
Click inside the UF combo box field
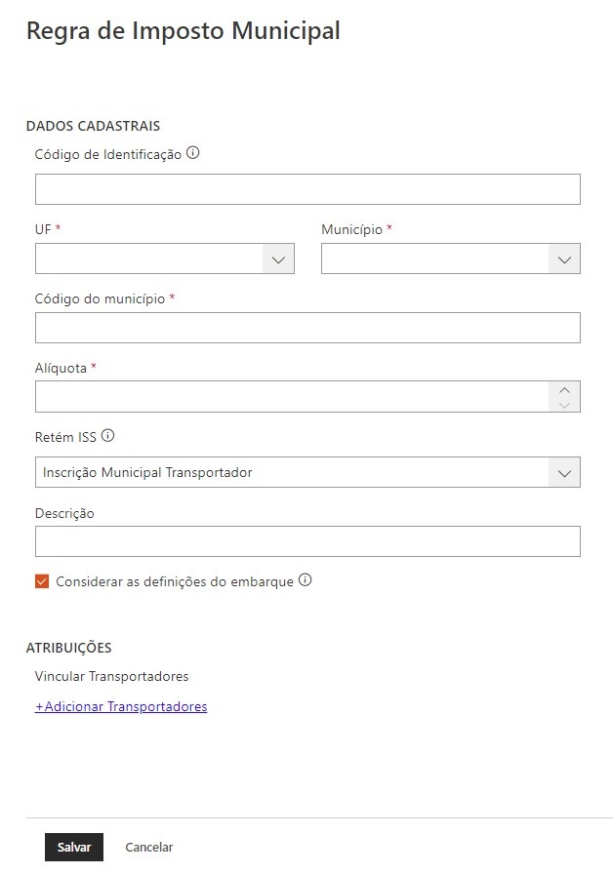point(148,258)
